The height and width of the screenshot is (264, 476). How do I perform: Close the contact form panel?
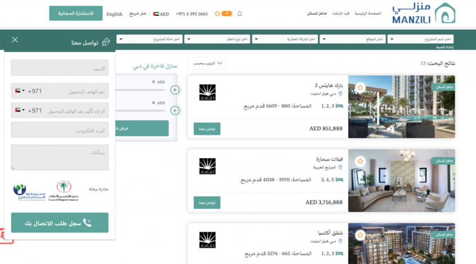coord(15,40)
